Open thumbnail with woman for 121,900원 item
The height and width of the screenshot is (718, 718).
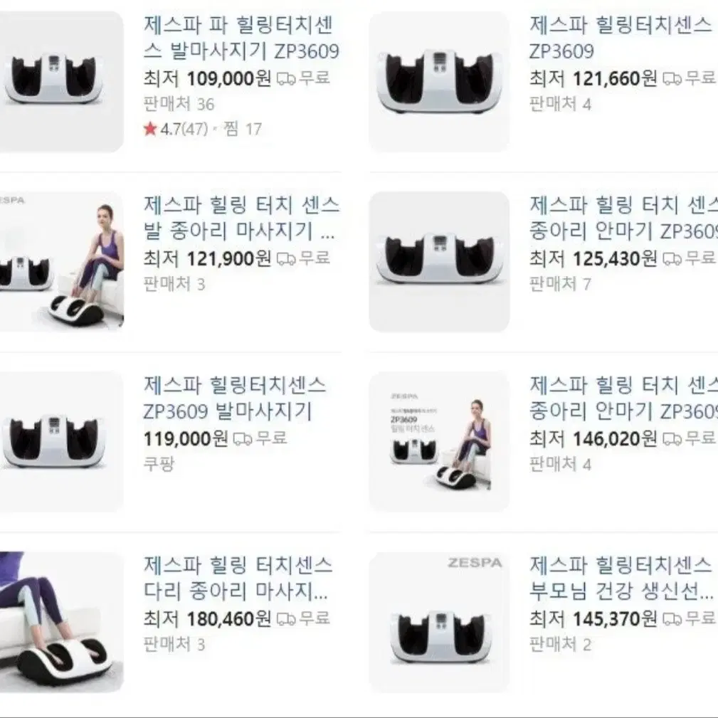coord(61,262)
